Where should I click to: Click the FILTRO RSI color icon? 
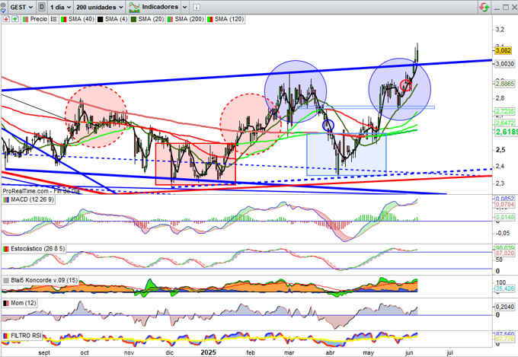[6, 336]
